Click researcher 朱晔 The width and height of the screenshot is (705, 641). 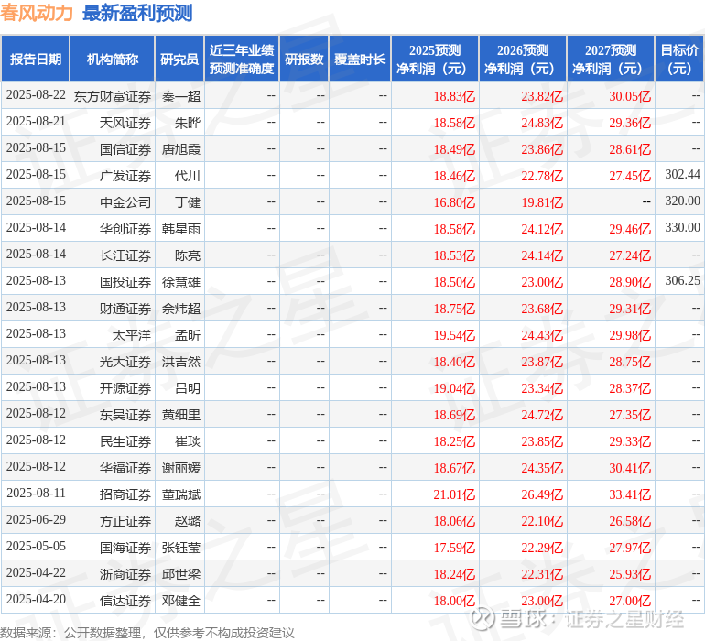coord(188,123)
